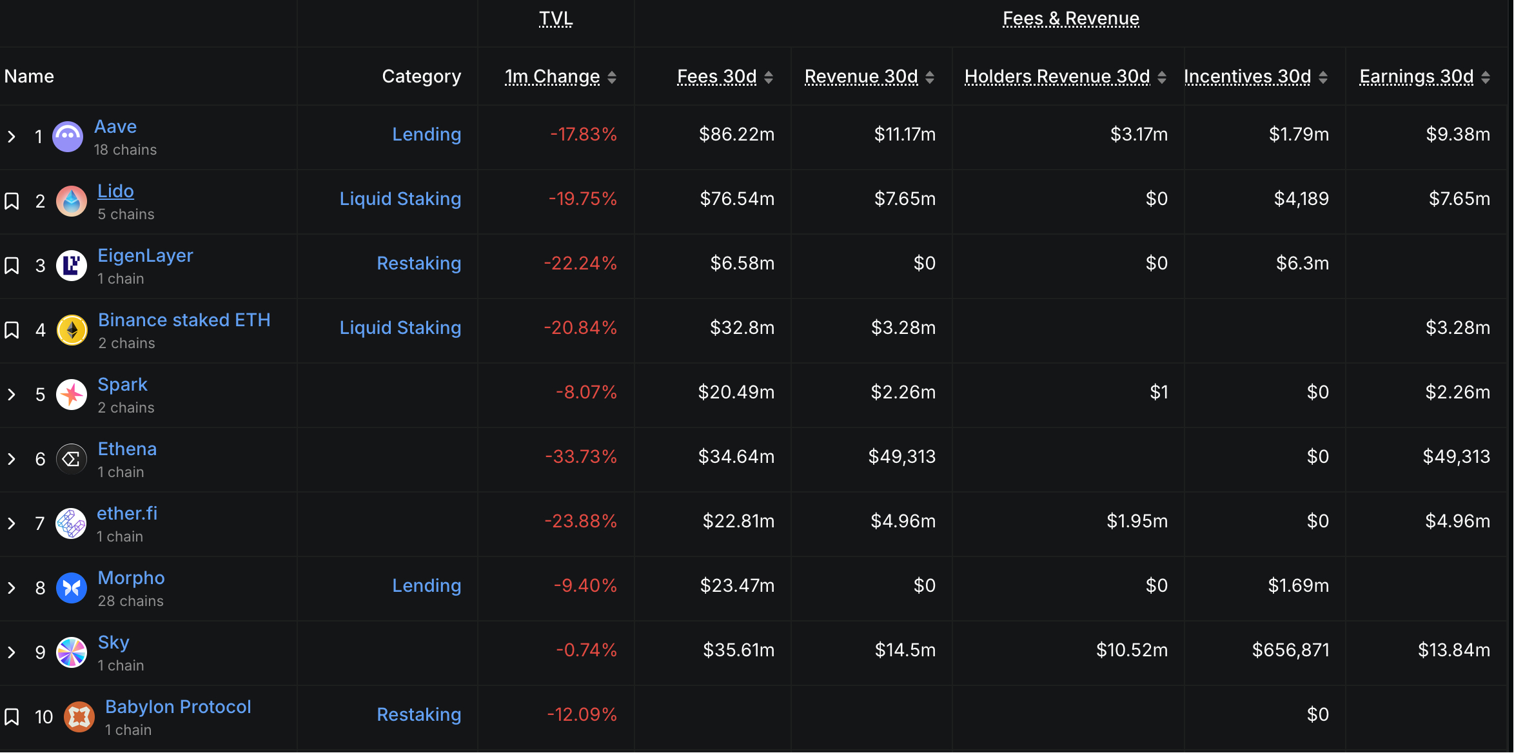1514x753 pixels.
Task: Sort by 1m Change column header
Action: 552,77
